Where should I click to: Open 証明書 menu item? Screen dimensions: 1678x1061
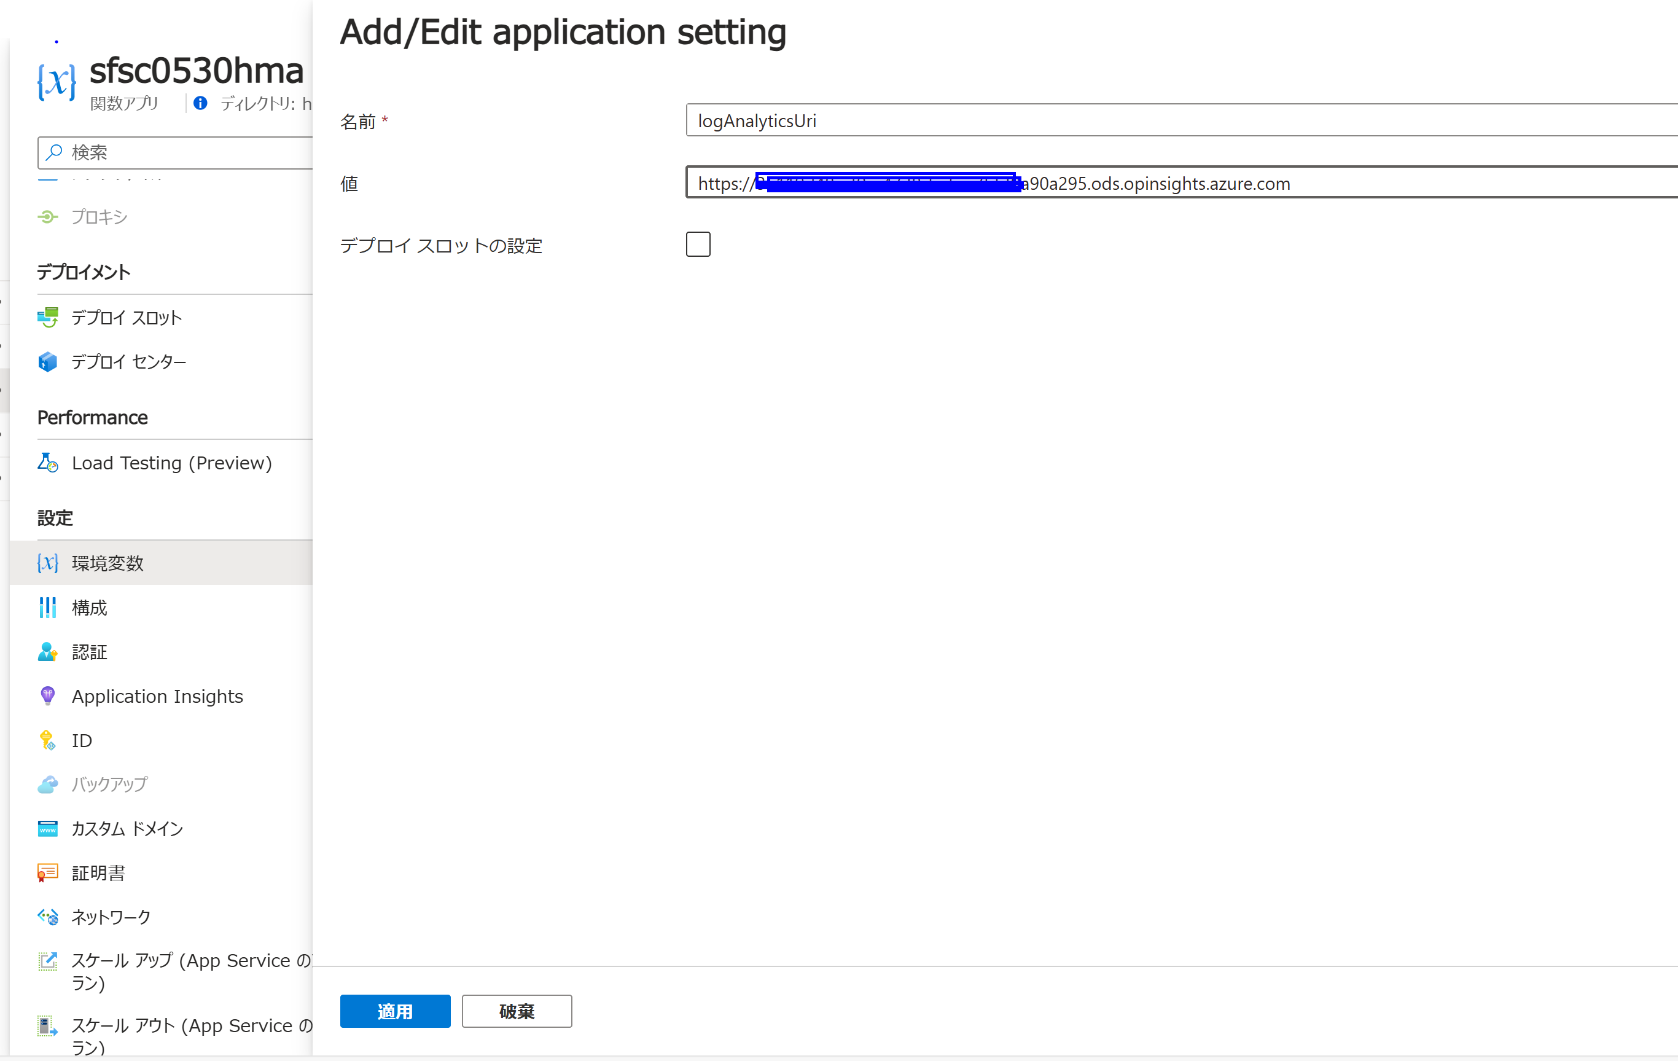pos(98,873)
